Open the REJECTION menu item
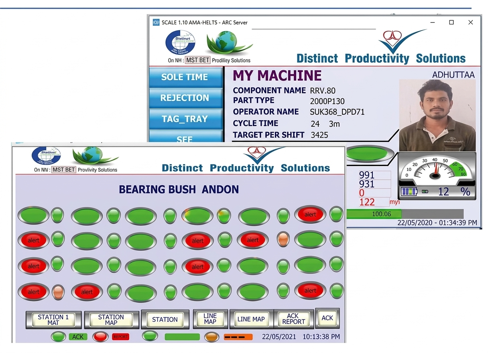488x353 pixels. point(185,98)
